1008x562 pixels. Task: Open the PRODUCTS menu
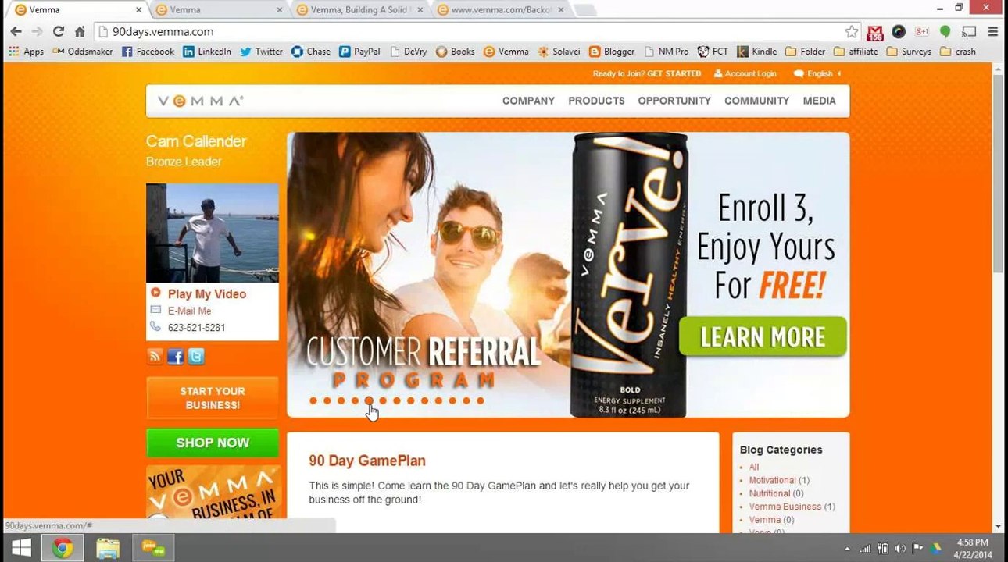click(596, 101)
